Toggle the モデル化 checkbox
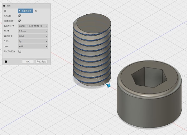 click(20, 16)
